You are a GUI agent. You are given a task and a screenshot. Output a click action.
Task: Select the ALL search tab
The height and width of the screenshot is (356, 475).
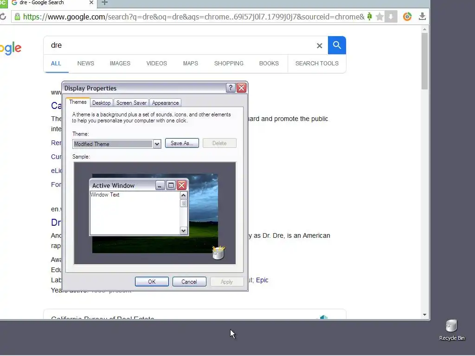click(x=56, y=64)
